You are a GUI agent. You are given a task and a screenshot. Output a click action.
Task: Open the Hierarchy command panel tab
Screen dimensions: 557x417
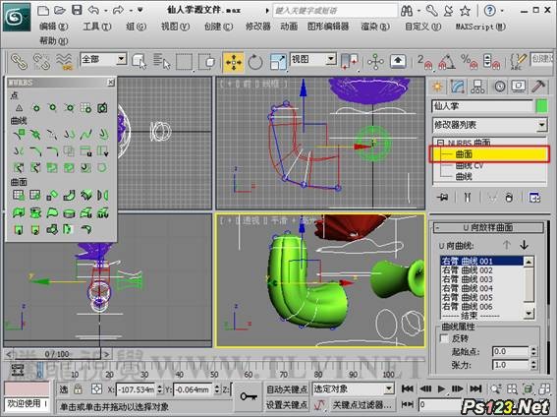(x=477, y=87)
